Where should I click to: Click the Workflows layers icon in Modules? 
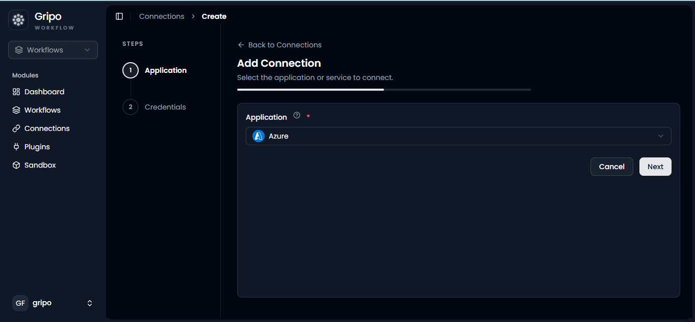16,110
